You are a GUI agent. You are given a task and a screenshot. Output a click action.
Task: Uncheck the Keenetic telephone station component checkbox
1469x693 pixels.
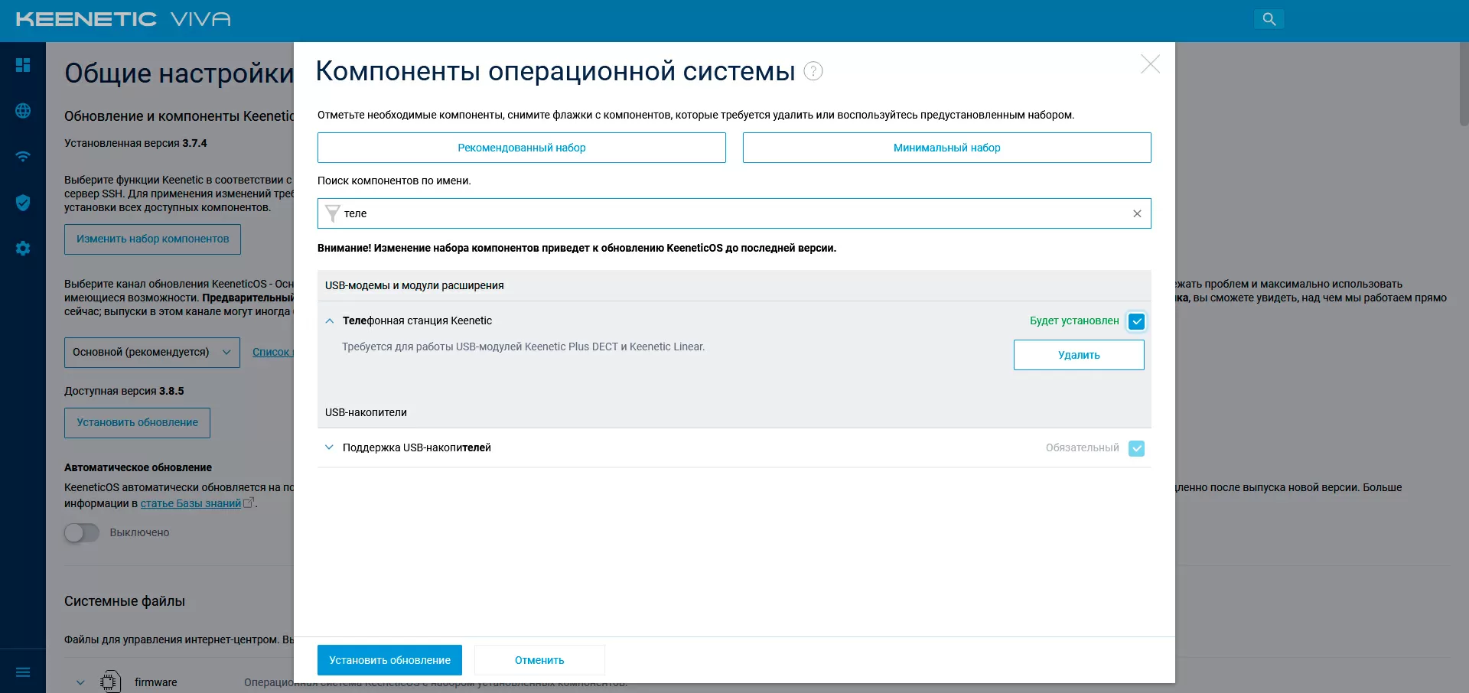[x=1137, y=321]
